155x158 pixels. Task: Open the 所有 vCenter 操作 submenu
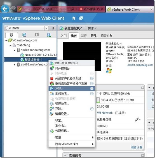tap(72, 144)
